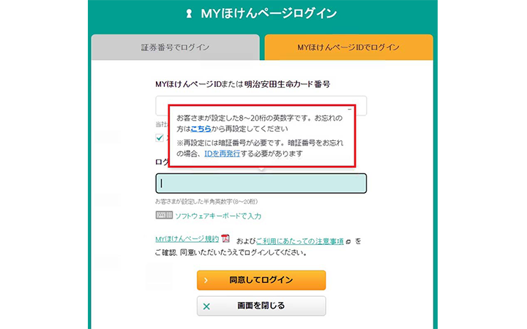Select the MYほけんページIDでログイン tab
This screenshot has width=527, height=329.
tap(348, 48)
